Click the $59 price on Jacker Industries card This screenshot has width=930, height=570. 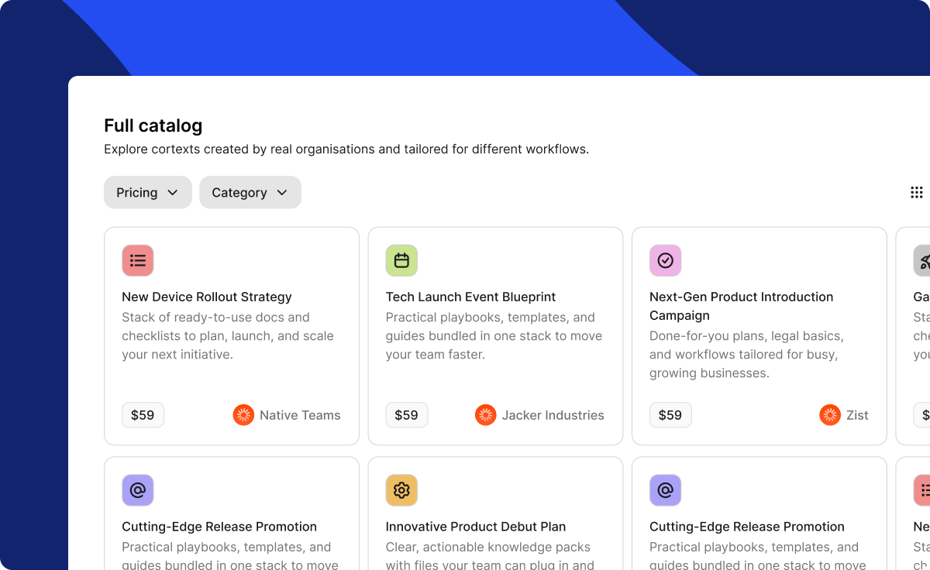[406, 415]
